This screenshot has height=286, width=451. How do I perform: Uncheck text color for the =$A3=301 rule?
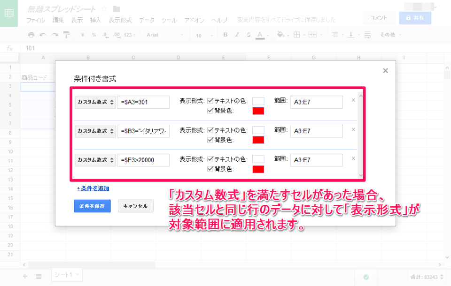[x=210, y=100]
